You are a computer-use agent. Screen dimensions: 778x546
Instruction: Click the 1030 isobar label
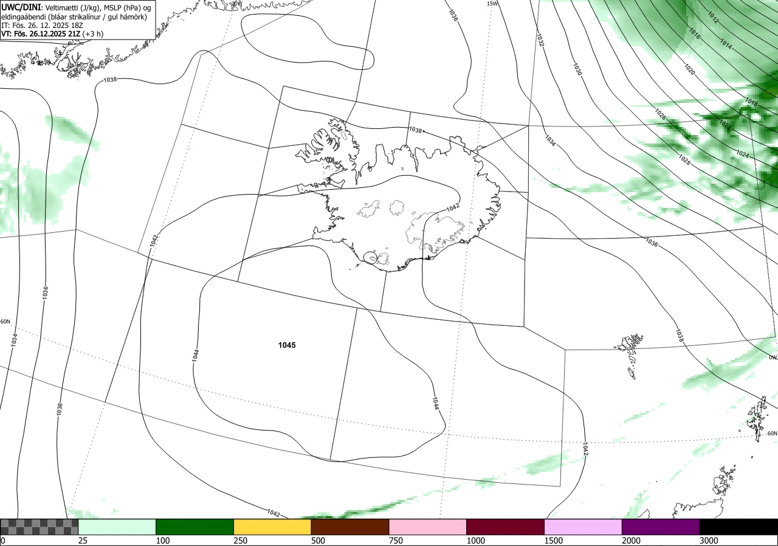(x=577, y=69)
